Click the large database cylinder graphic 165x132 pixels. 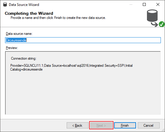point(152,16)
